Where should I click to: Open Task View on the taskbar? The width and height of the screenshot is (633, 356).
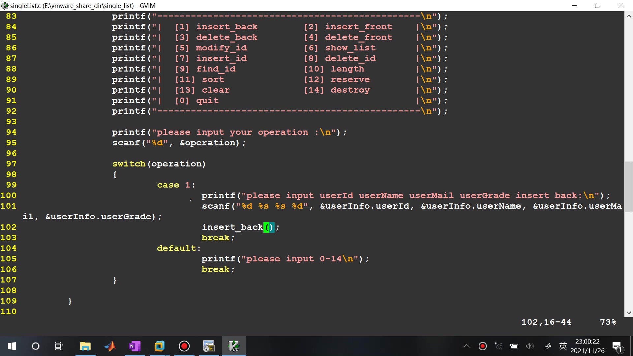(59, 346)
